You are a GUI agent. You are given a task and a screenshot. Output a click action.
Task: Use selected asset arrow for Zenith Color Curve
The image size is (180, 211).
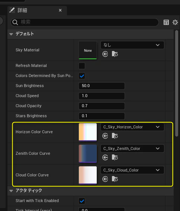(x=105, y=157)
